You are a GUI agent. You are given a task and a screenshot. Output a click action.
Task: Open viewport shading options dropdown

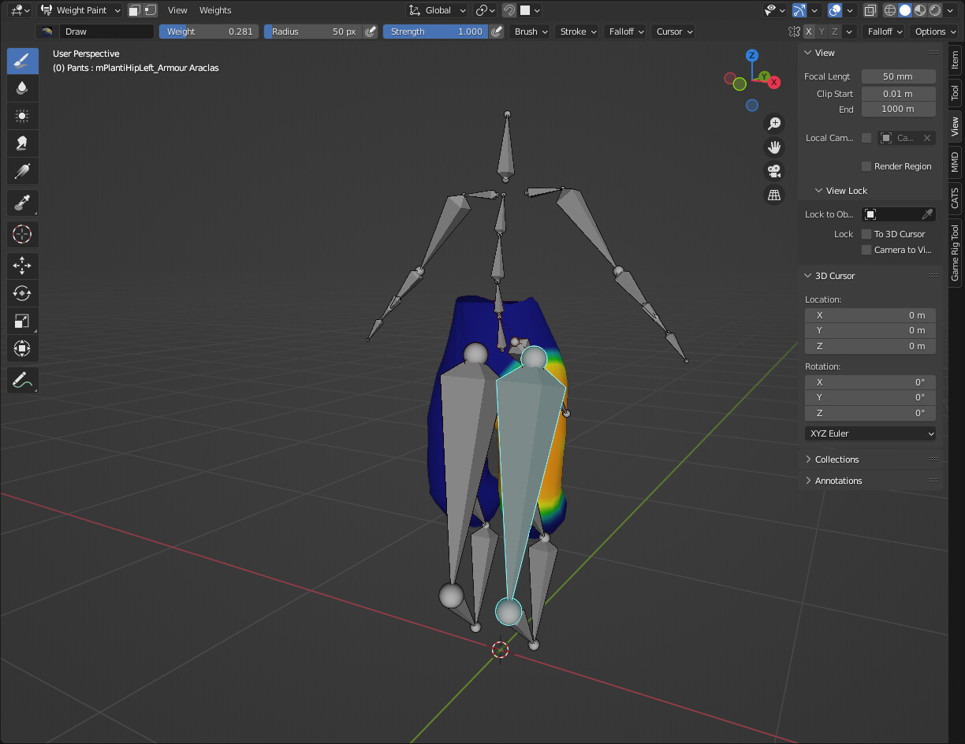952,10
